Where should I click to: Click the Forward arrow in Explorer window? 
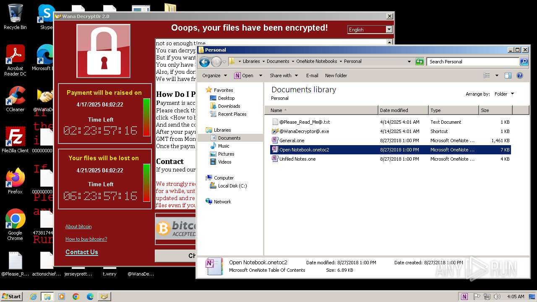pos(216,62)
